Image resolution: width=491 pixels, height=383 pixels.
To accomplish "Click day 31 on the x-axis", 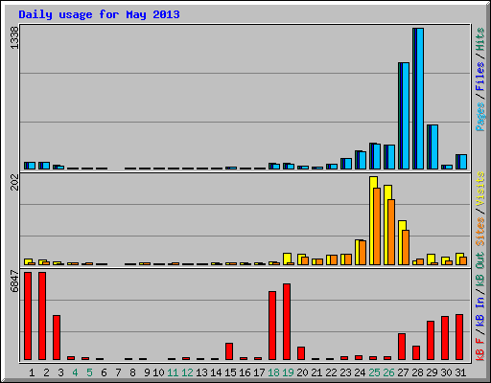I will point(460,372).
